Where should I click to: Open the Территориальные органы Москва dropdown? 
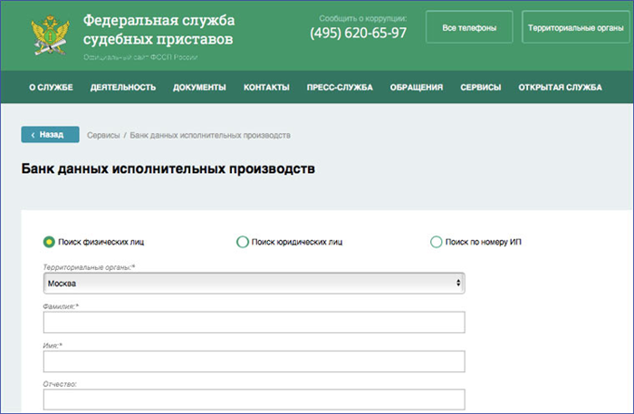[254, 283]
